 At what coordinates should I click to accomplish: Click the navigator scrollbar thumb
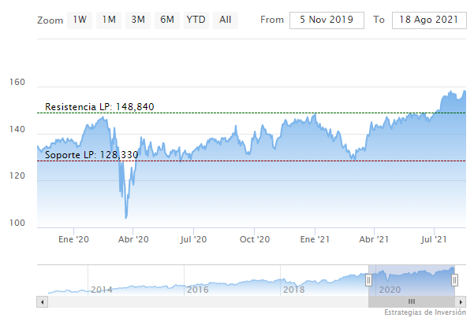click(x=411, y=301)
